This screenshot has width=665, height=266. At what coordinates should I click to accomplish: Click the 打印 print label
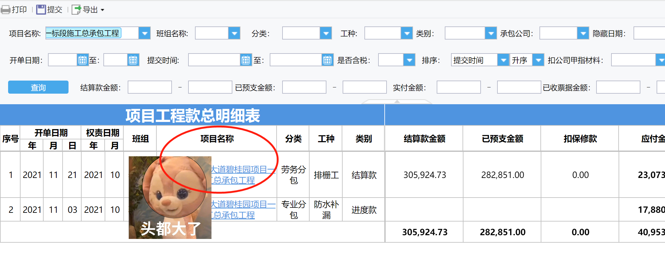(x=19, y=10)
